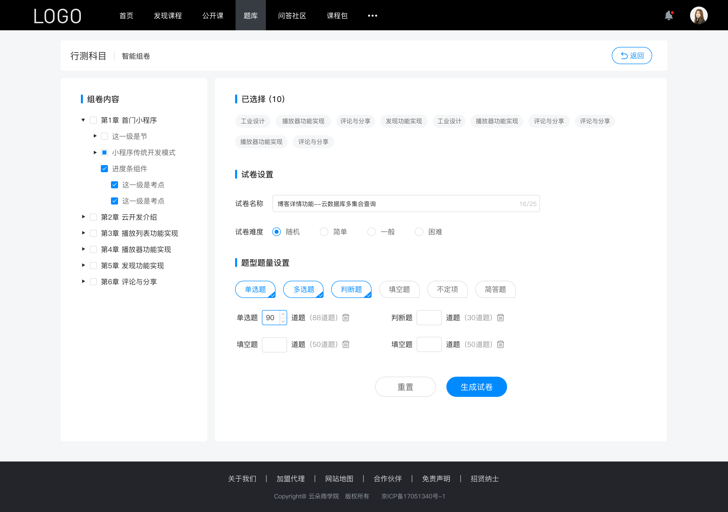Click the 单选题 topic type icon

[255, 289]
